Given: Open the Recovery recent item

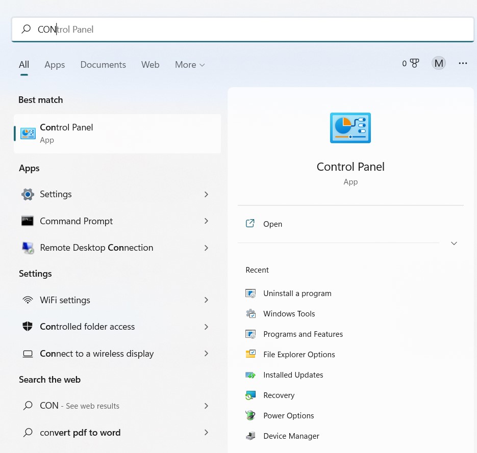Looking at the screenshot, I should [279, 395].
